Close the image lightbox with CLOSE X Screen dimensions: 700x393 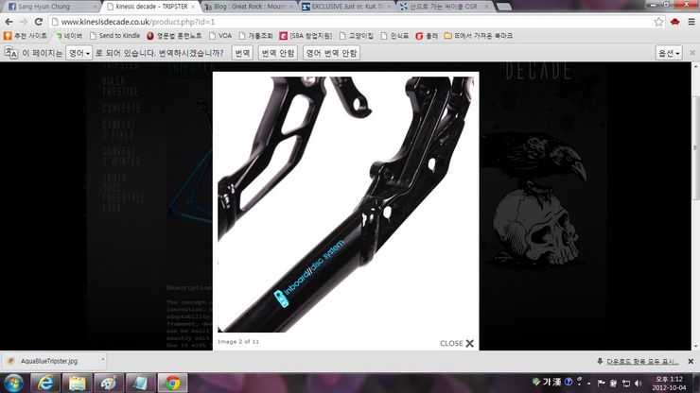(457, 343)
